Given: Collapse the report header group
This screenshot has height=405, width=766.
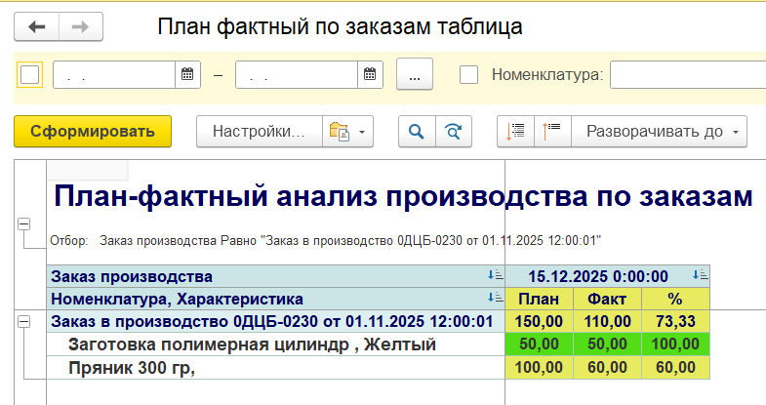Looking at the screenshot, I should coord(23,225).
